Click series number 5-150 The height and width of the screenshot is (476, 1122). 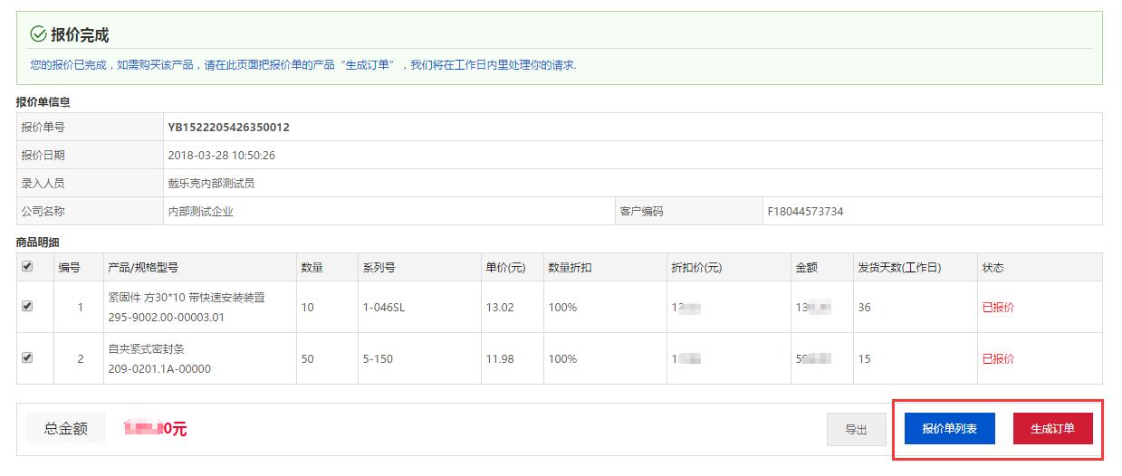pyautogui.click(x=378, y=359)
